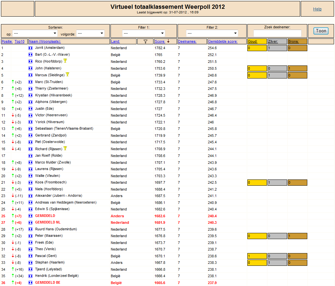335x286 pixels.
Task: Click the Top10 header link
Action: [x=20, y=41]
